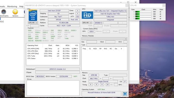
Task: Click the Turbo feature label
Action: point(66,38)
